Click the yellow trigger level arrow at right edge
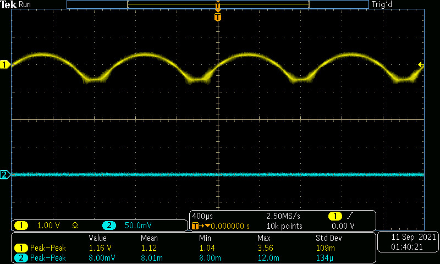440x264 pixels. [x=421, y=65]
